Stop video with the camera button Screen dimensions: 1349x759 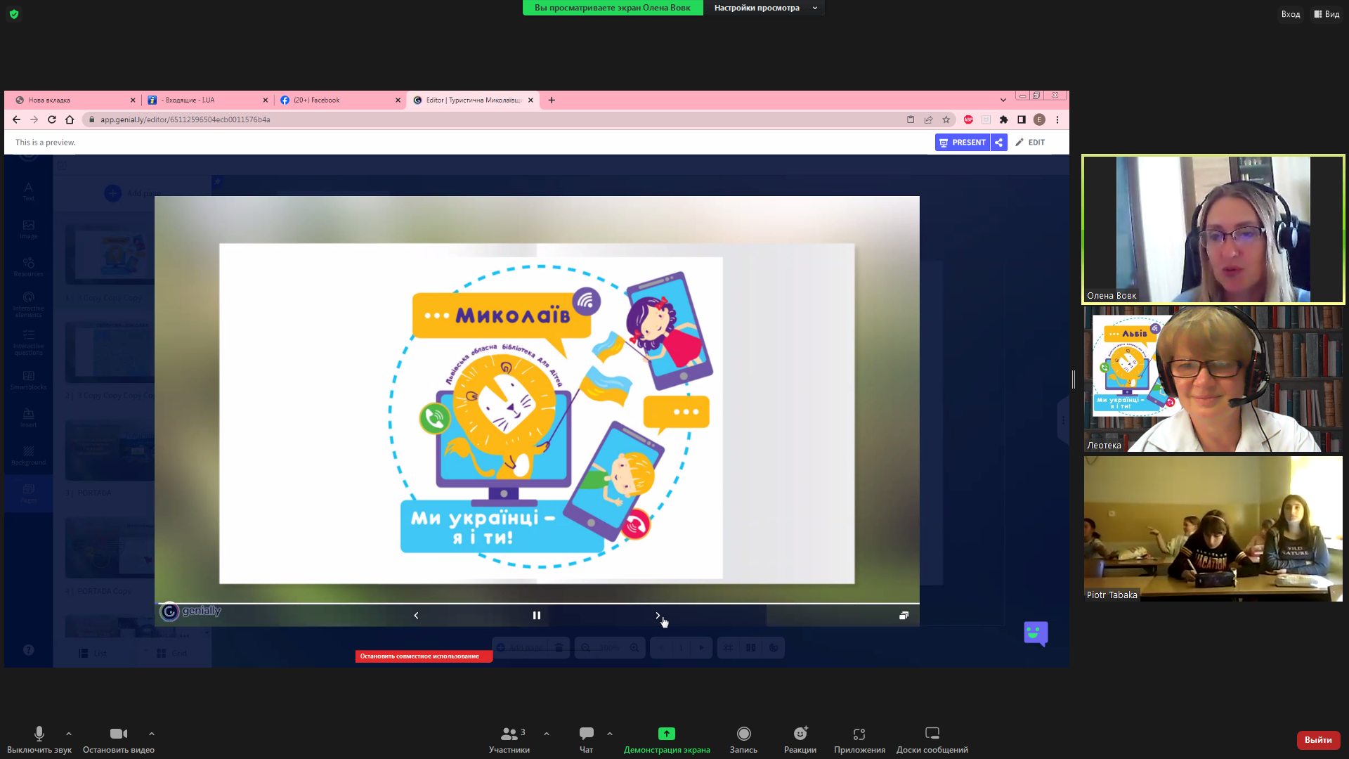coord(118,734)
